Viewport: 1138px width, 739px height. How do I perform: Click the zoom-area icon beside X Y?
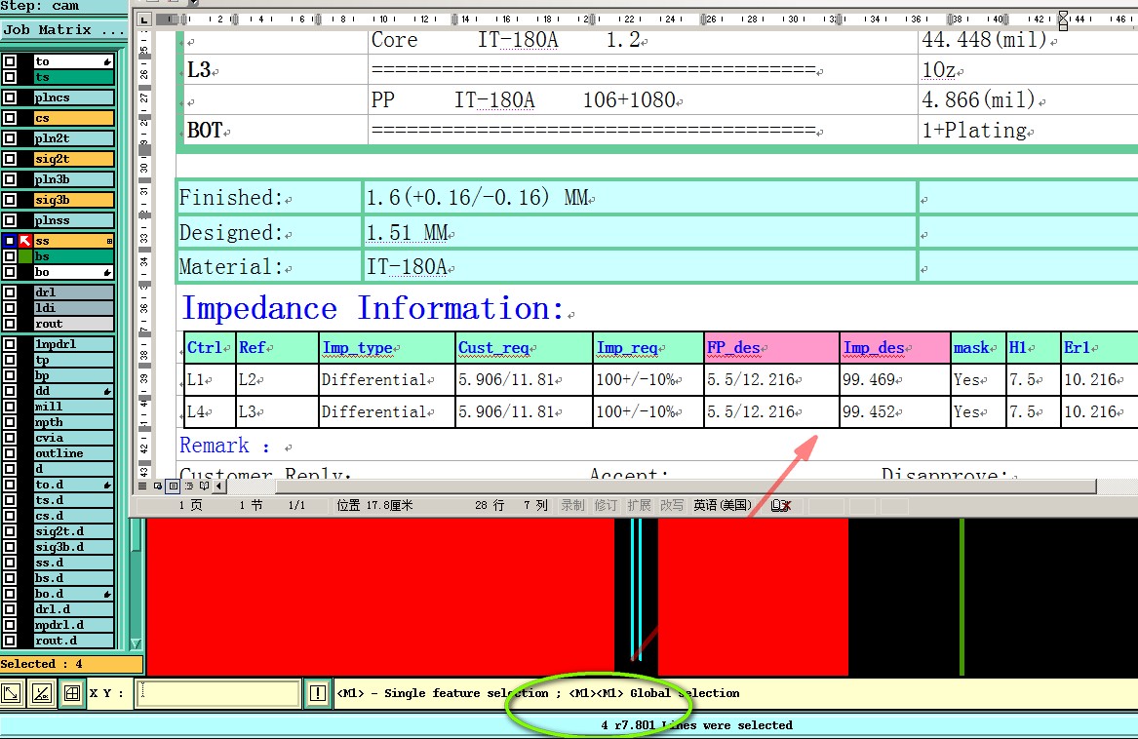pos(12,693)
